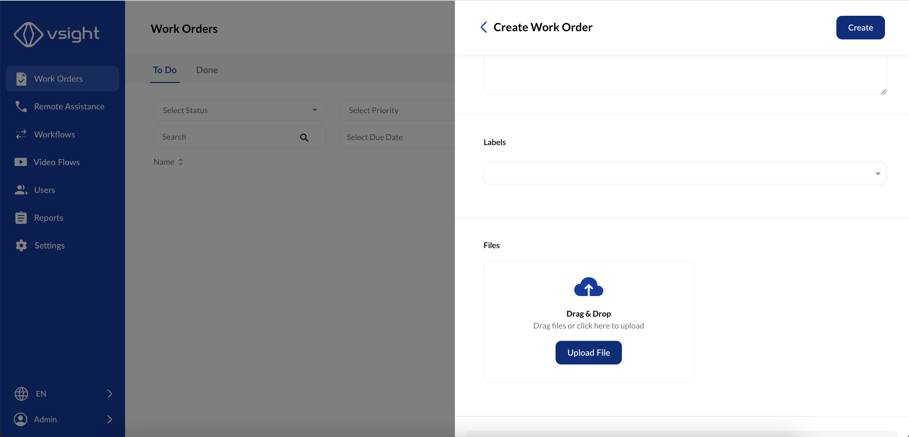
Task: Click the search magnifier icon
Action: 304,137
